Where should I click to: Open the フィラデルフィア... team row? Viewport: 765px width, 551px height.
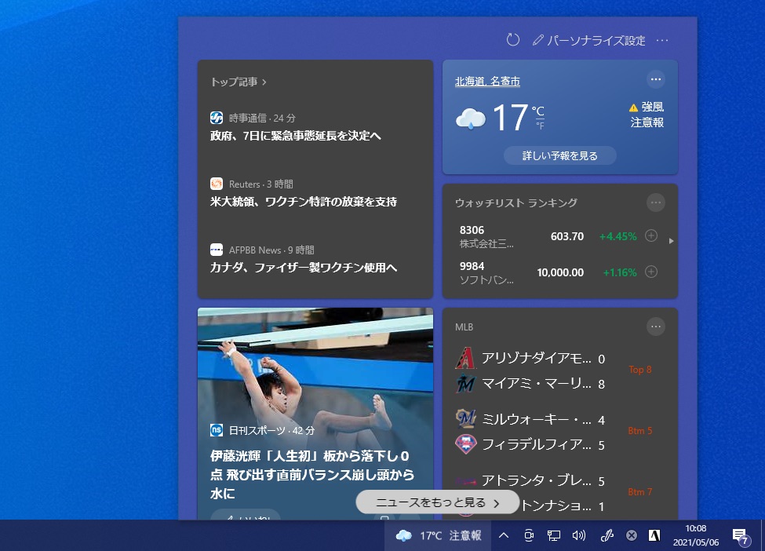point(531,445)
